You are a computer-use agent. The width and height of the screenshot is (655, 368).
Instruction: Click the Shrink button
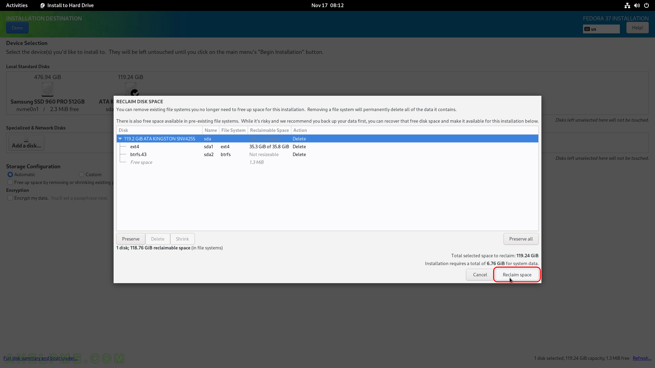pos(182,239)
